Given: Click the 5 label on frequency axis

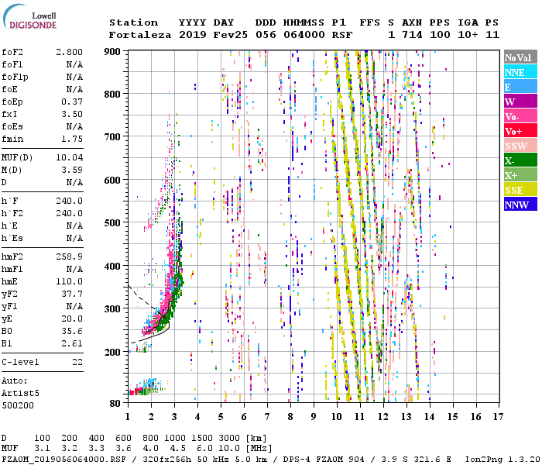Looking at the screenshot, I should [221, 416].
